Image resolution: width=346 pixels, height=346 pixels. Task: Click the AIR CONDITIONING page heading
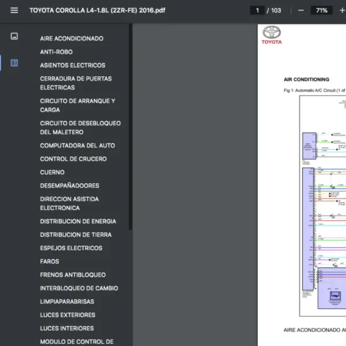tap(306, 80)
